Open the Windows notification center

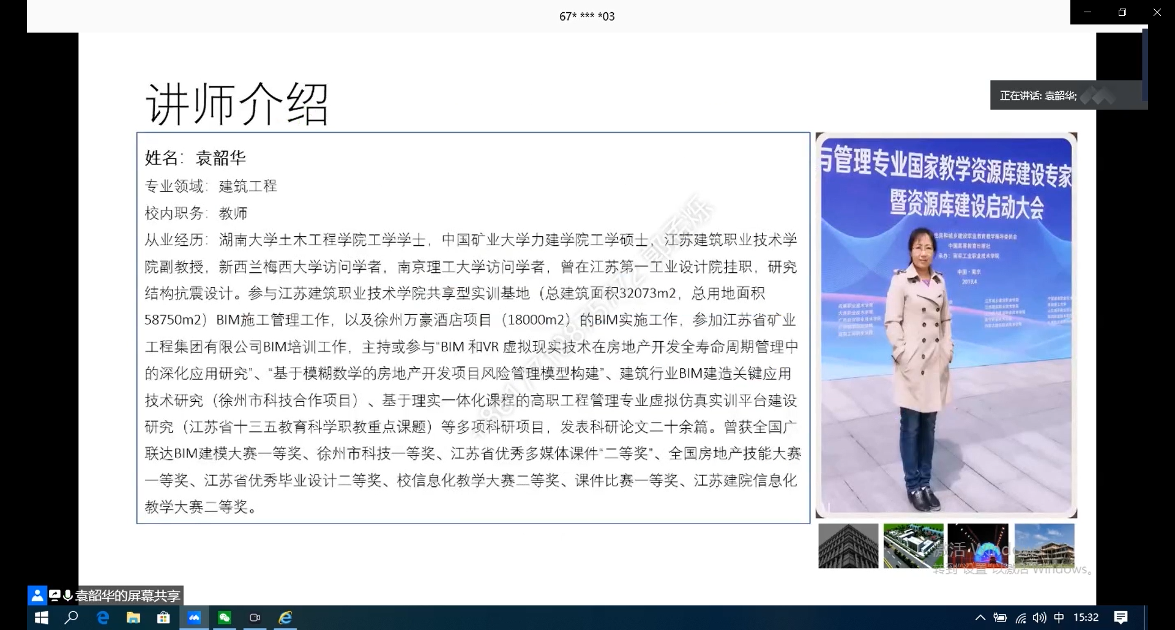click(1121, 618)
